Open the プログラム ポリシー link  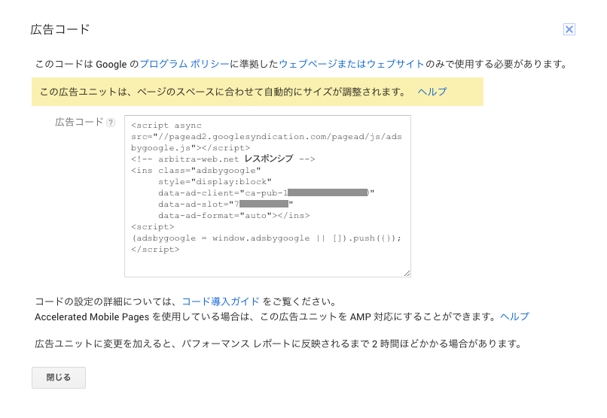185,64
